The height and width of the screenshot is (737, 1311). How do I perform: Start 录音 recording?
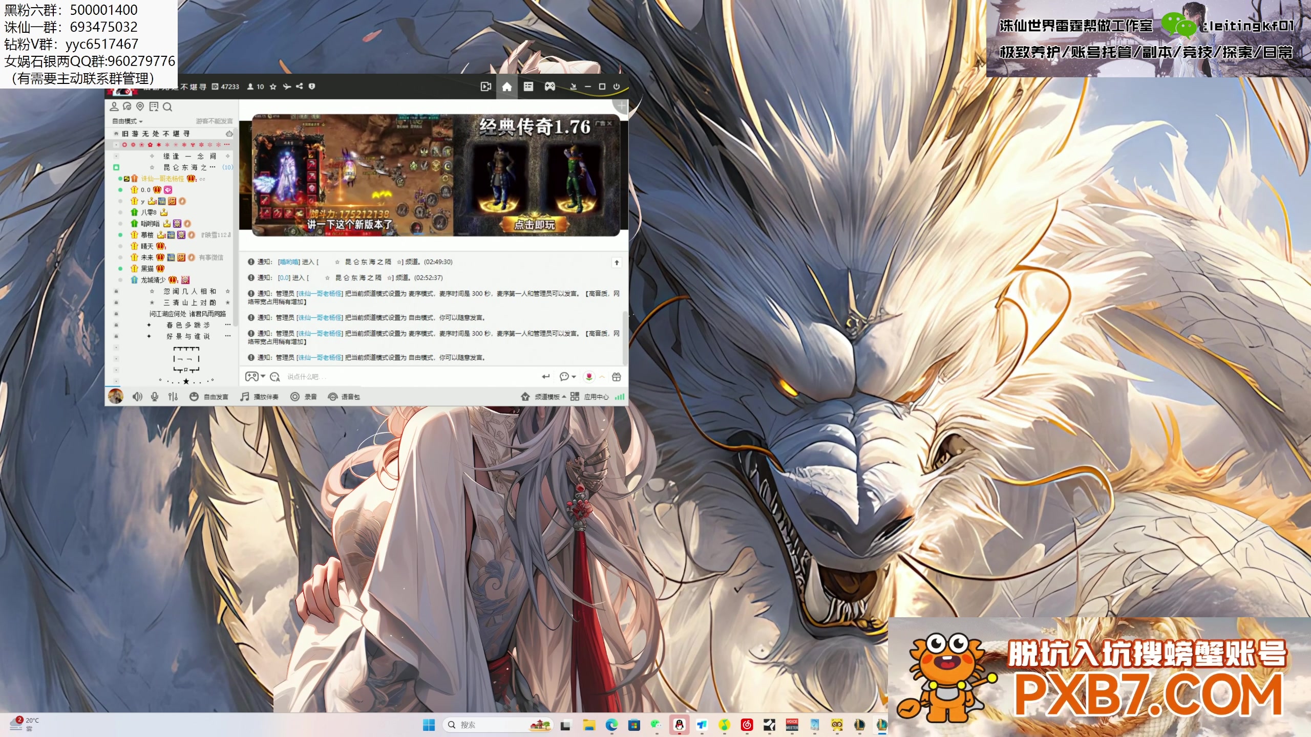coord(304,397)
